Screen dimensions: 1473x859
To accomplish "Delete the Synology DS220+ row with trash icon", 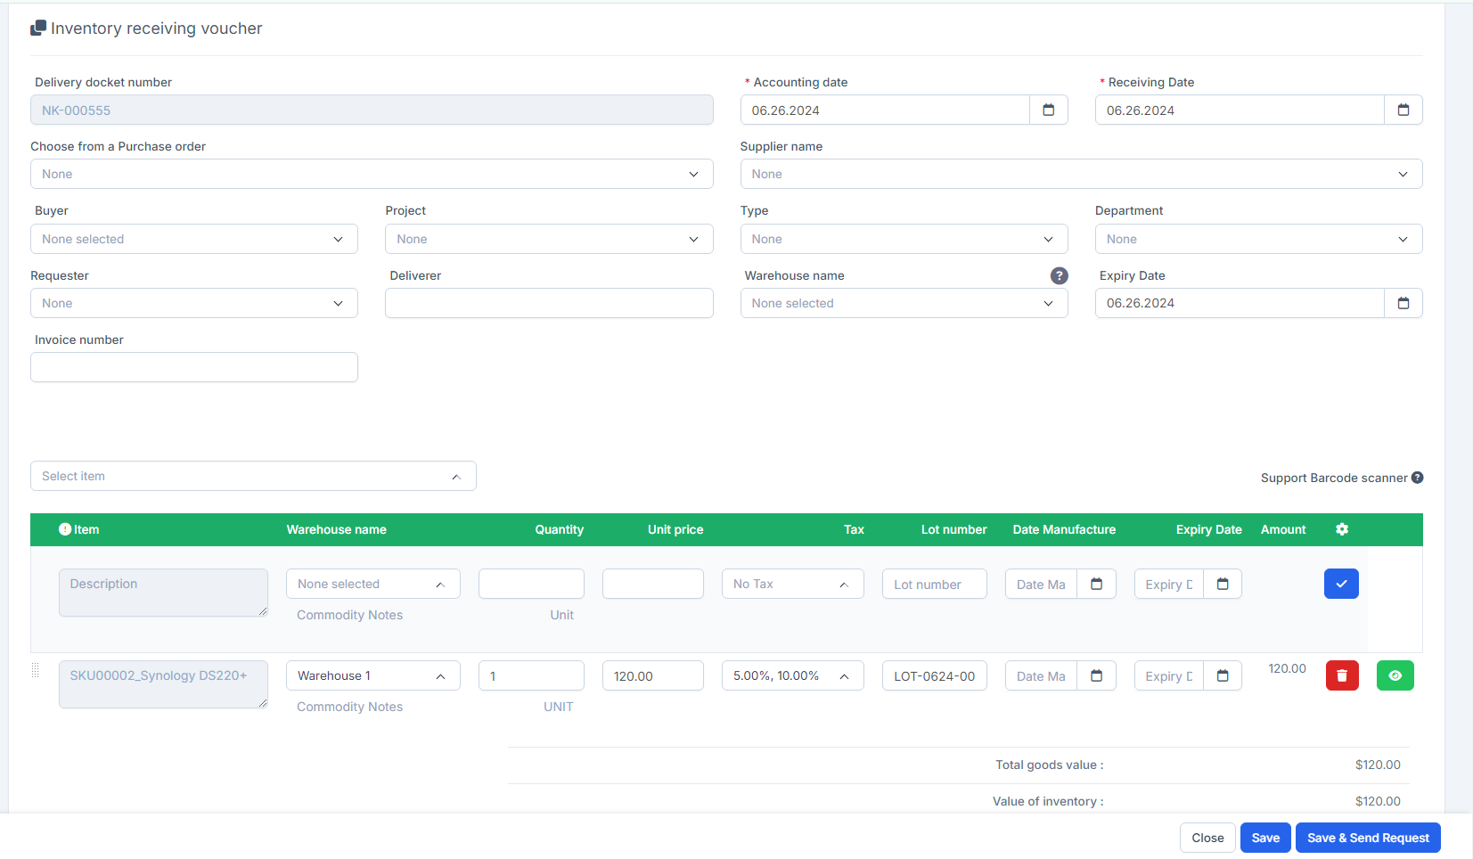I will click(x=1341, y=675).
